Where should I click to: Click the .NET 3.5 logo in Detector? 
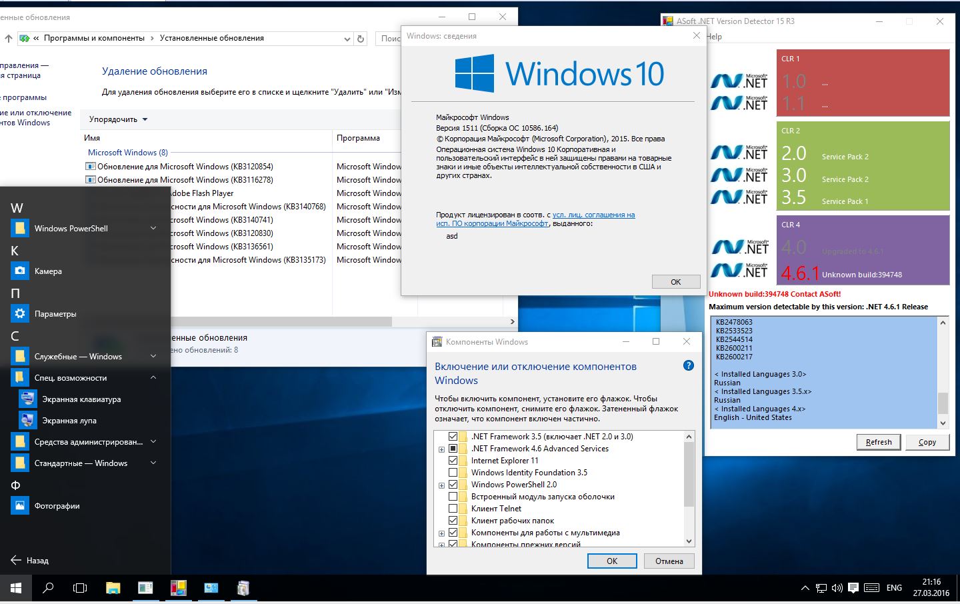(x=739, y=197)
